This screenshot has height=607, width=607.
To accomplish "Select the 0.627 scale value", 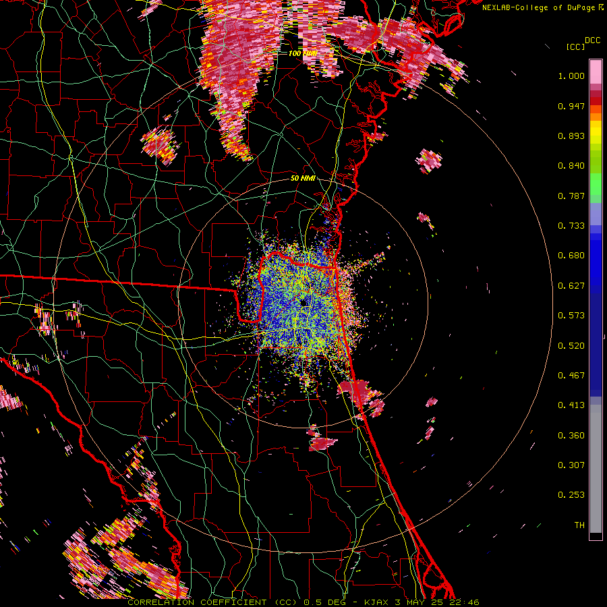I will tap(571, 286).
